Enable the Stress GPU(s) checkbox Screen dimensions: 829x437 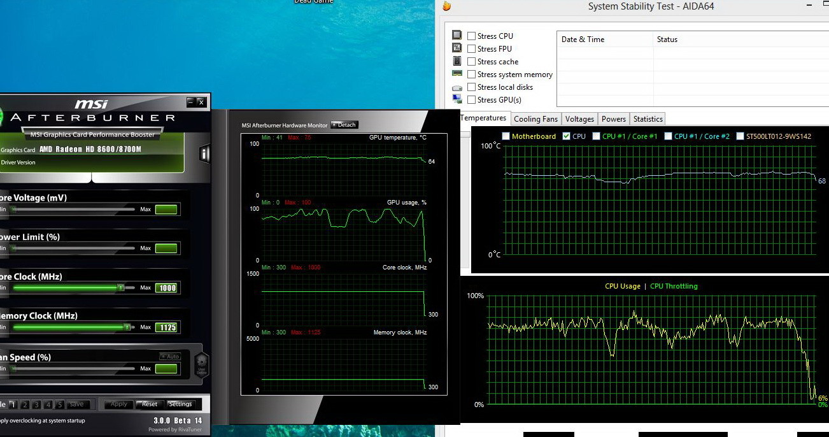click(x=471, y=100)
